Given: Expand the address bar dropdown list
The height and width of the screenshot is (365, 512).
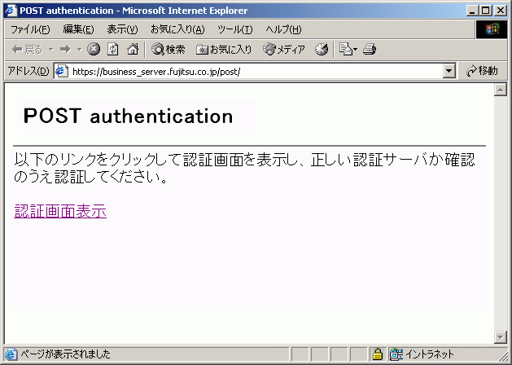Looking at the screenshot, I should click(449, 71).
